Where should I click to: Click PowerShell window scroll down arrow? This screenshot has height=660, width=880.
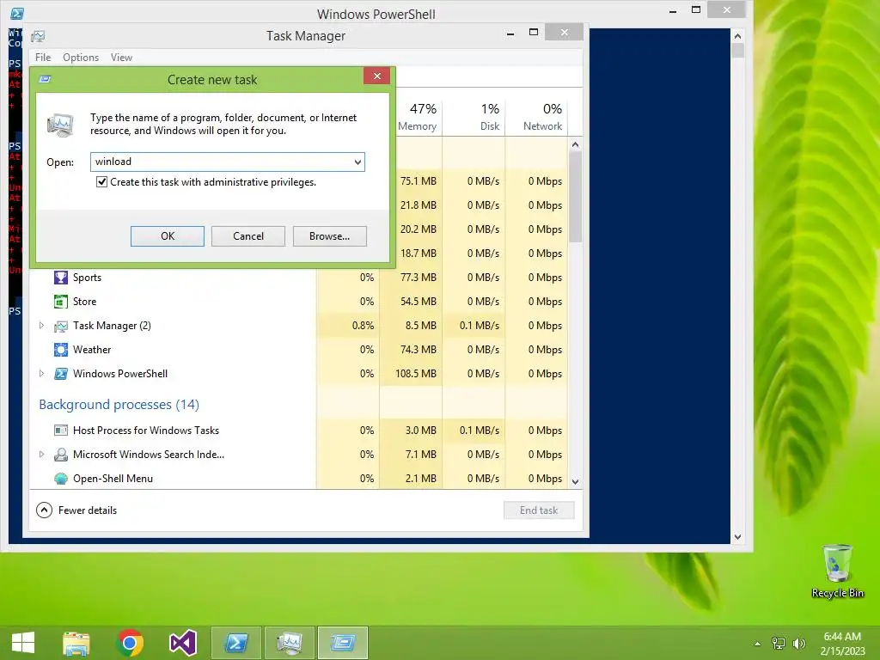[737, 537]
